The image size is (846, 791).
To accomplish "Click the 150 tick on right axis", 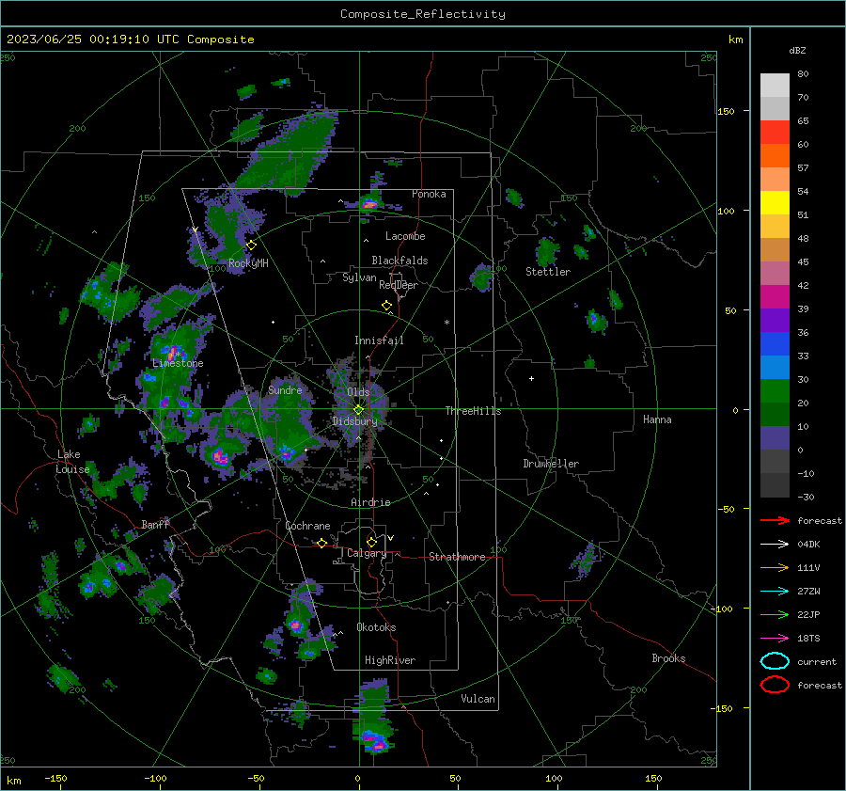I will click(x=727, y=111).
